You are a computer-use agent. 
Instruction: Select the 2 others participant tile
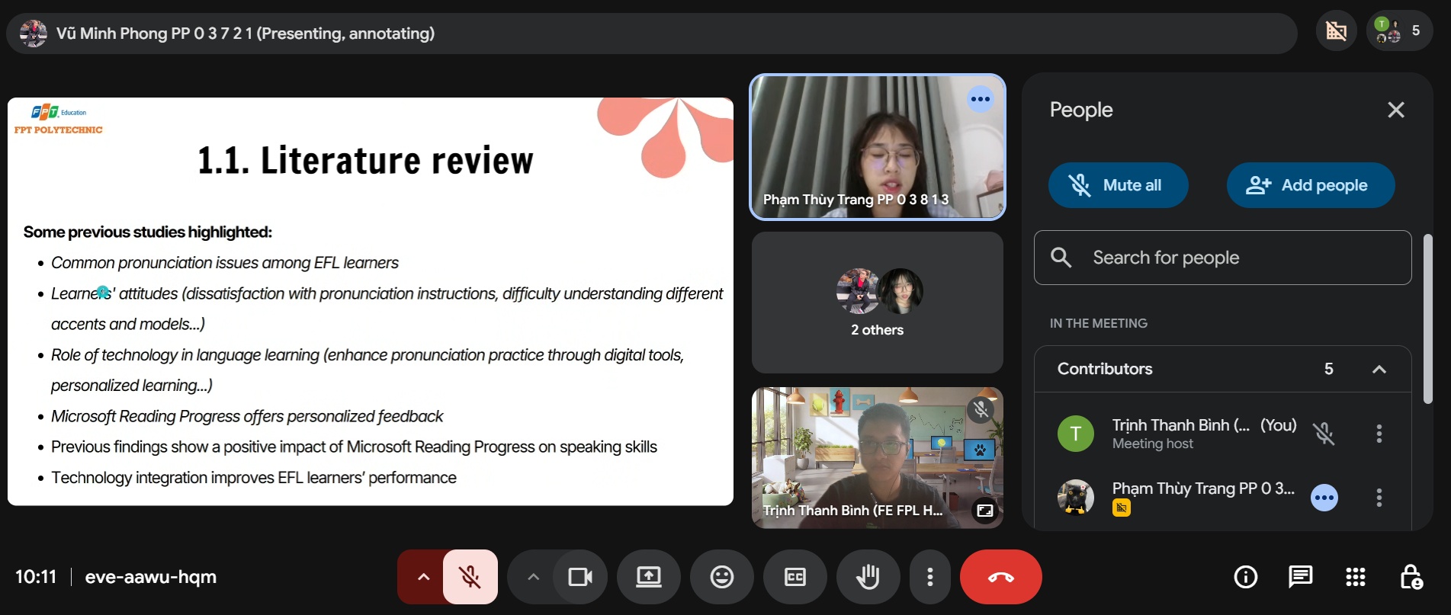coord(878,303)
